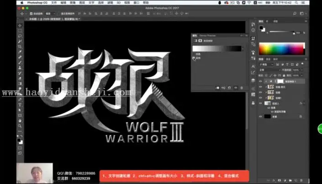The width and height of the screenshot is (322, 184).
Task: Click foreground color swatch in Color panel
Action: tap(261, 27)
